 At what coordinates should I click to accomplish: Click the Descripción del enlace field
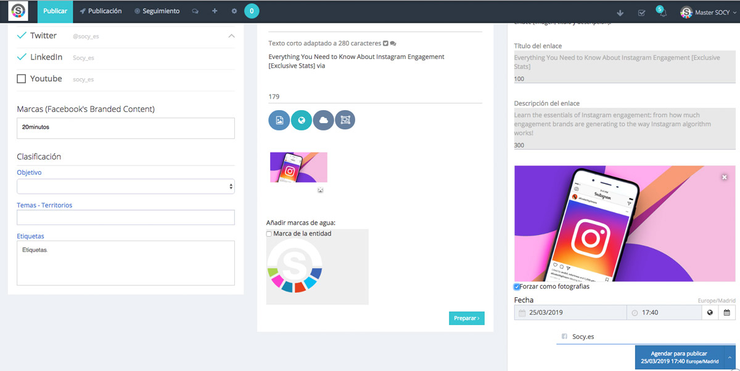tap(625, 130)
